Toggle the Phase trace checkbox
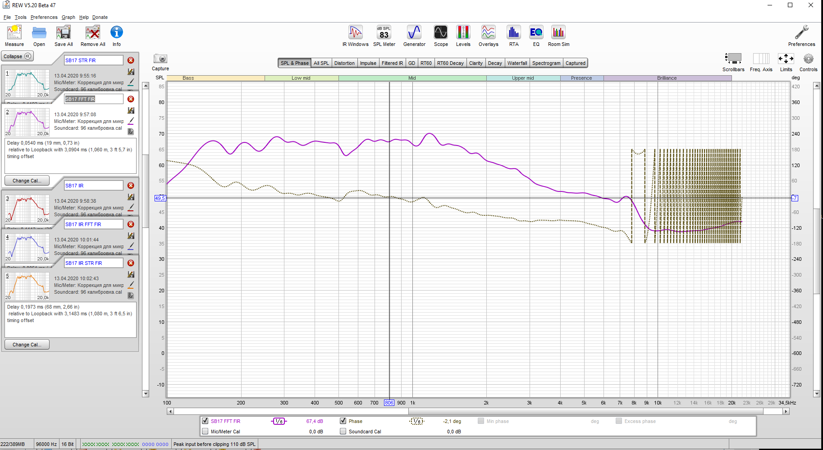Image resolution: width=823 pixels, height=450 pixels. (x=343, y=421)
